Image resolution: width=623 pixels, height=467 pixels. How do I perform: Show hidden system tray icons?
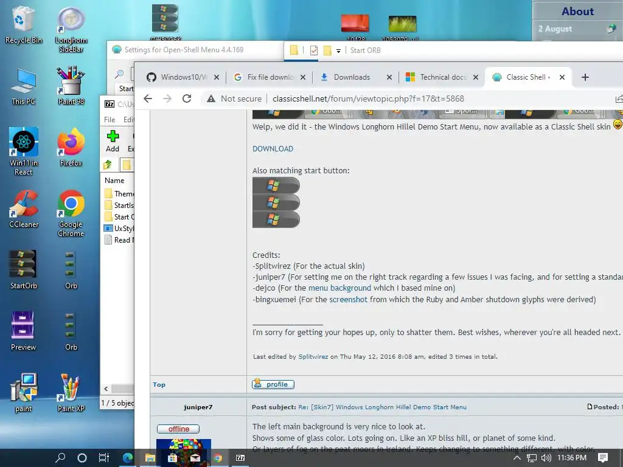click(x=517, y=458)
